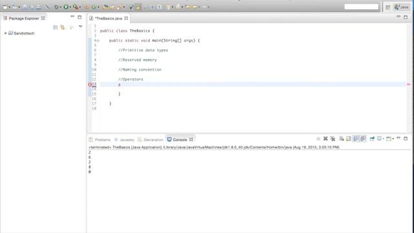
Task: Open dropdown arrow next to Run icon
Action: pos(70,7)
